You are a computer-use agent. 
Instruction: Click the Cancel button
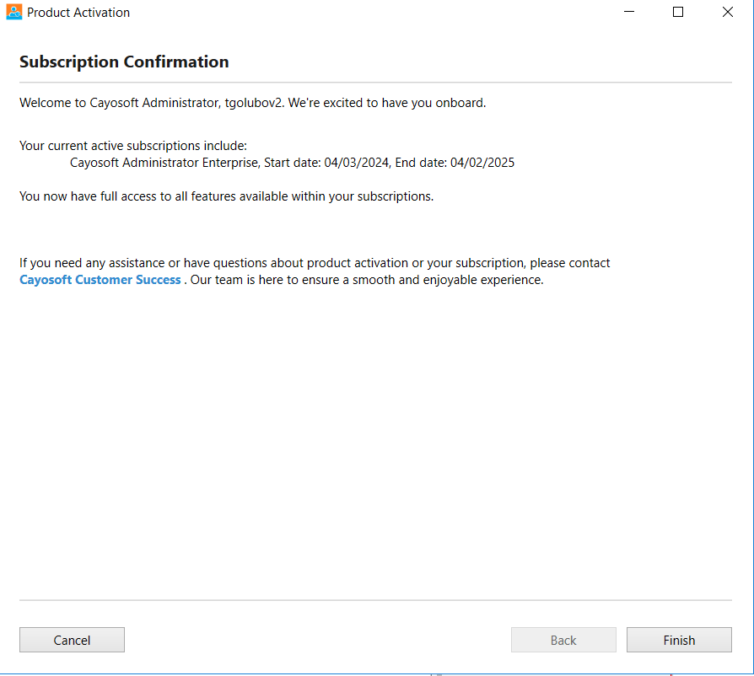[73, 640]
